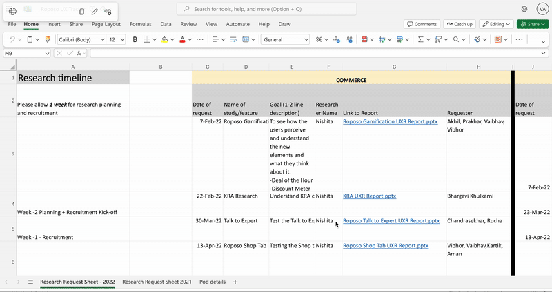Click the Paste clipboard icon
Image resolution: width=552 pixels, height=292 pixels.
click(30, 40)
